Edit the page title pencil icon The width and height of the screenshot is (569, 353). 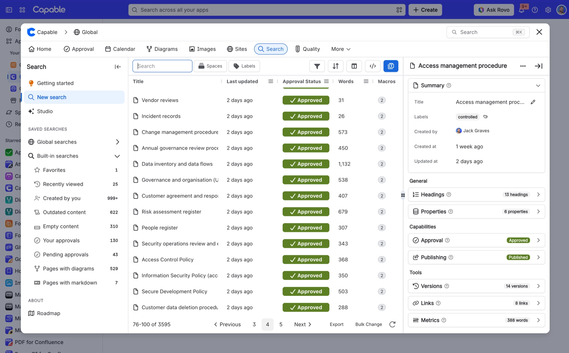point(533,102)
